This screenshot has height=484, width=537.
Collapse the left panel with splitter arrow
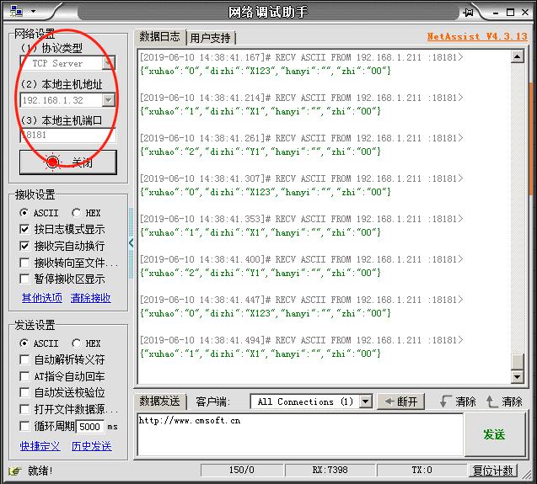click(x=132, y=243)
